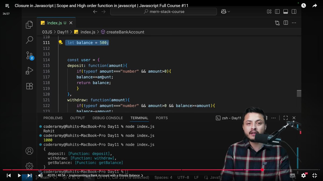Image resolution: width=323 pixels, height=181 pixels.
Task: Click the video title text
Action: 101,6
